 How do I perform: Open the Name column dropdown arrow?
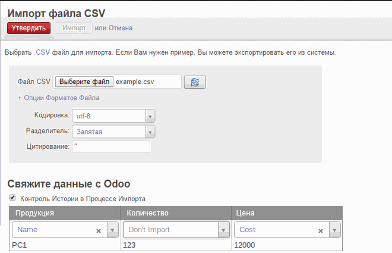click(112, 230)
